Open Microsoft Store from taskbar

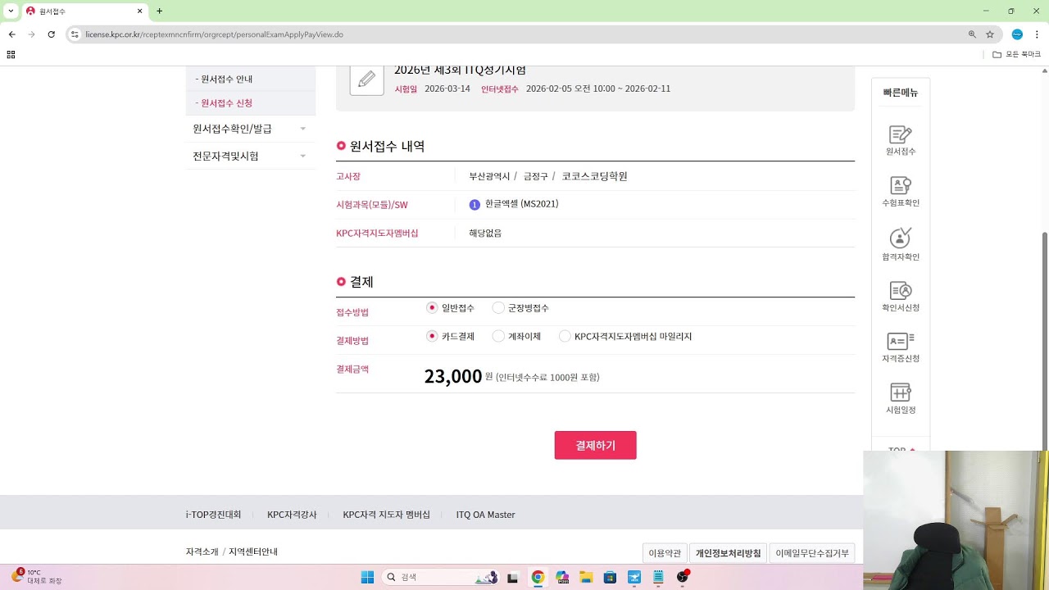(610, 577)
